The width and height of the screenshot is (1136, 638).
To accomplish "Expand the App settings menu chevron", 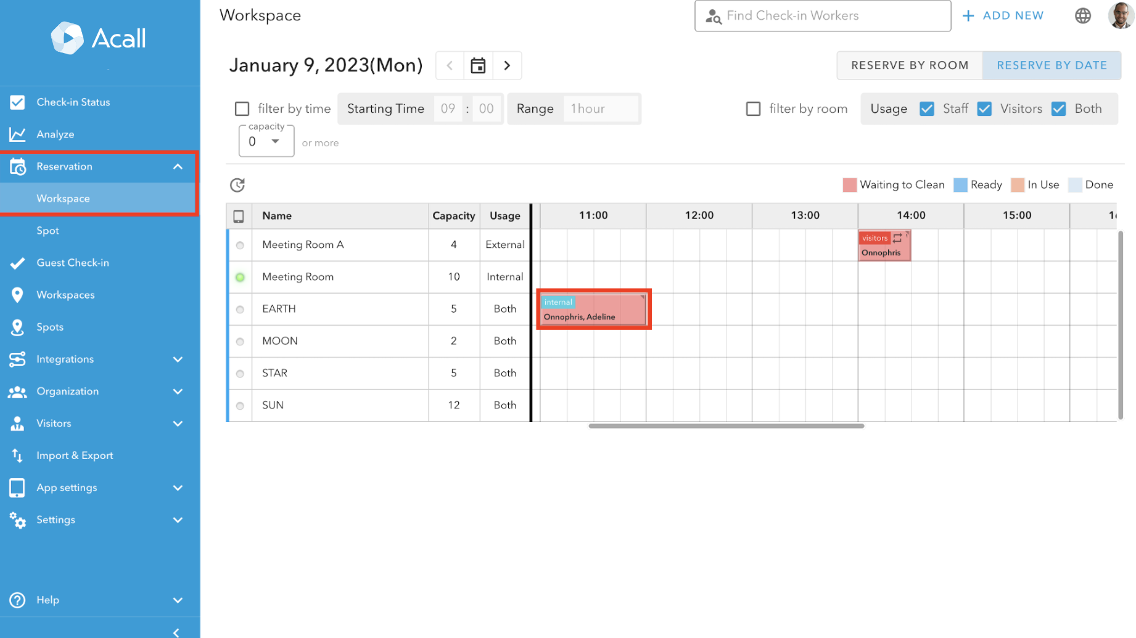I will click(178, 487).
